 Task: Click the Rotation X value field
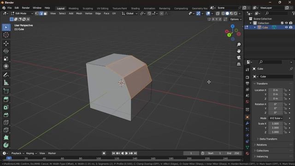276,104
